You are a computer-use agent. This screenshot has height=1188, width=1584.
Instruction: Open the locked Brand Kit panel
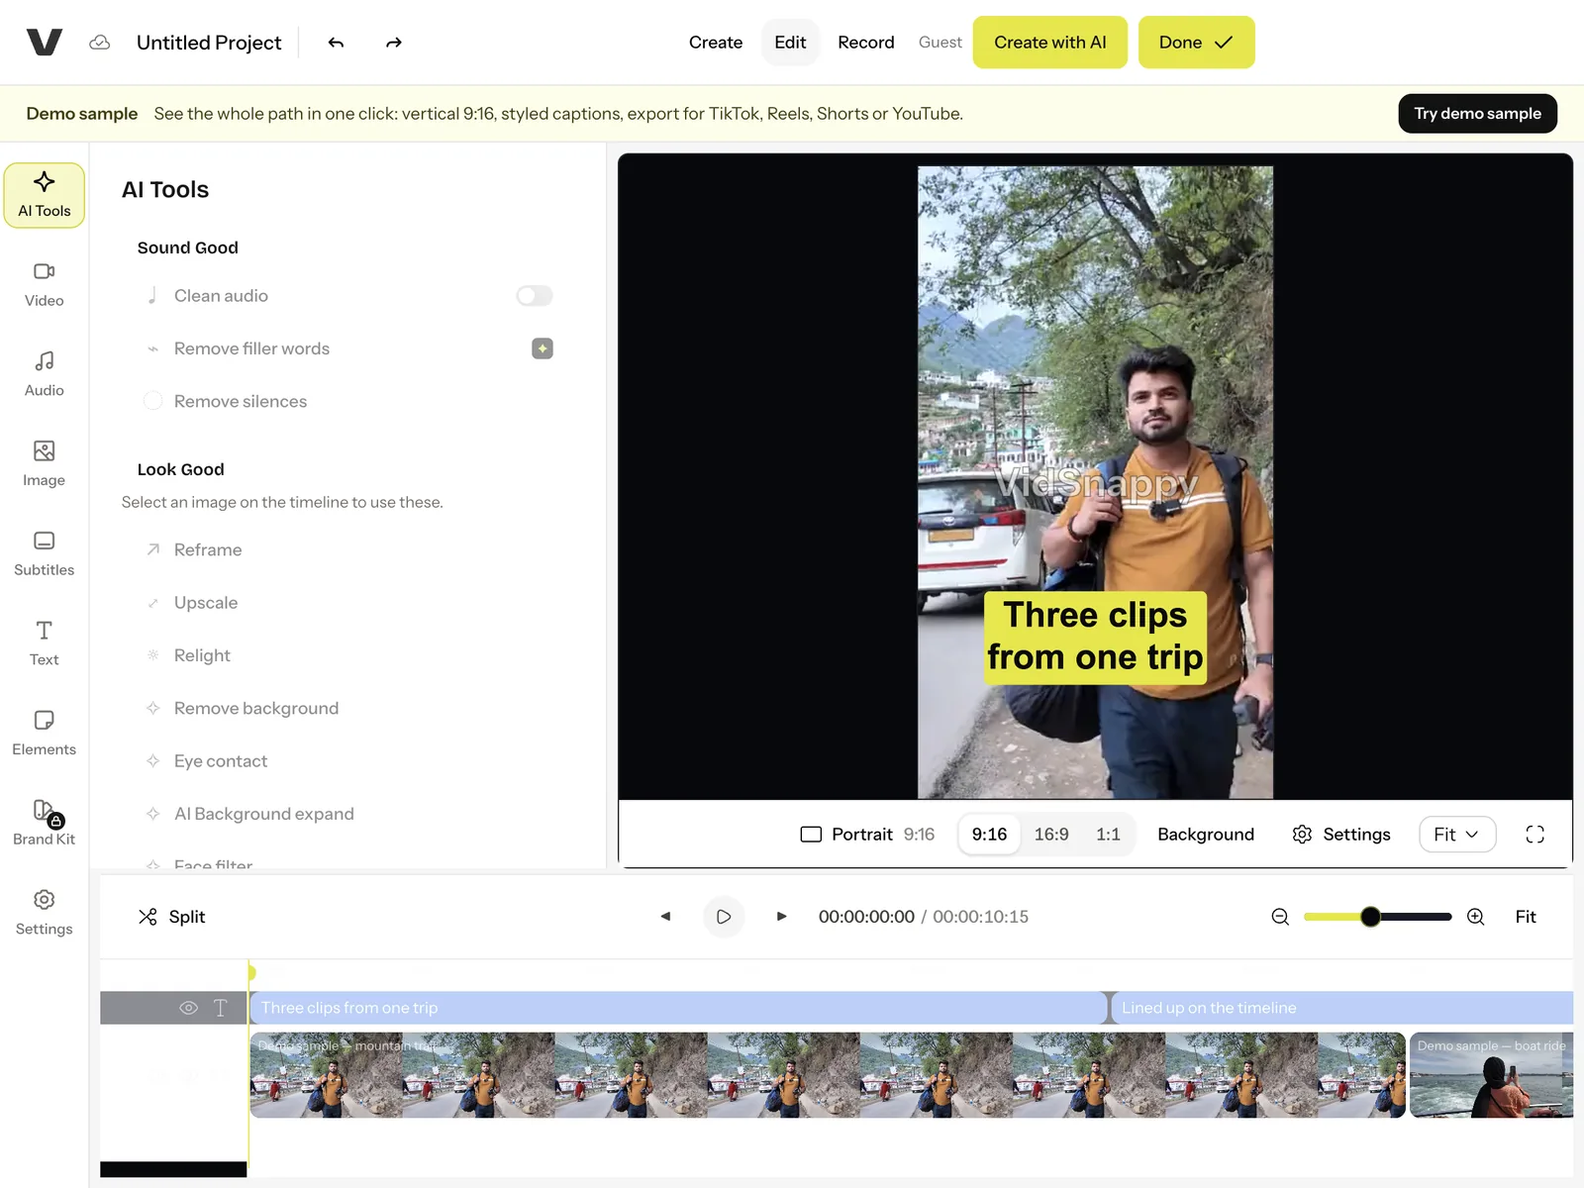tap(45, 824)
